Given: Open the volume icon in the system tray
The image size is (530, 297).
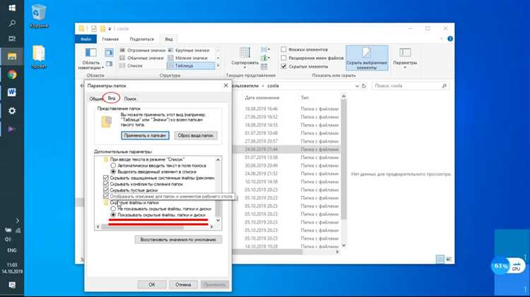Looking at the screenshot, I should pyautogui.click(x=8, y=239).
